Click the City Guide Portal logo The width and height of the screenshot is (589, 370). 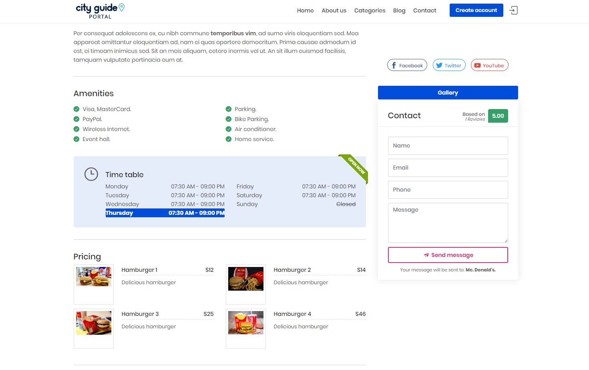coord(100,11)
